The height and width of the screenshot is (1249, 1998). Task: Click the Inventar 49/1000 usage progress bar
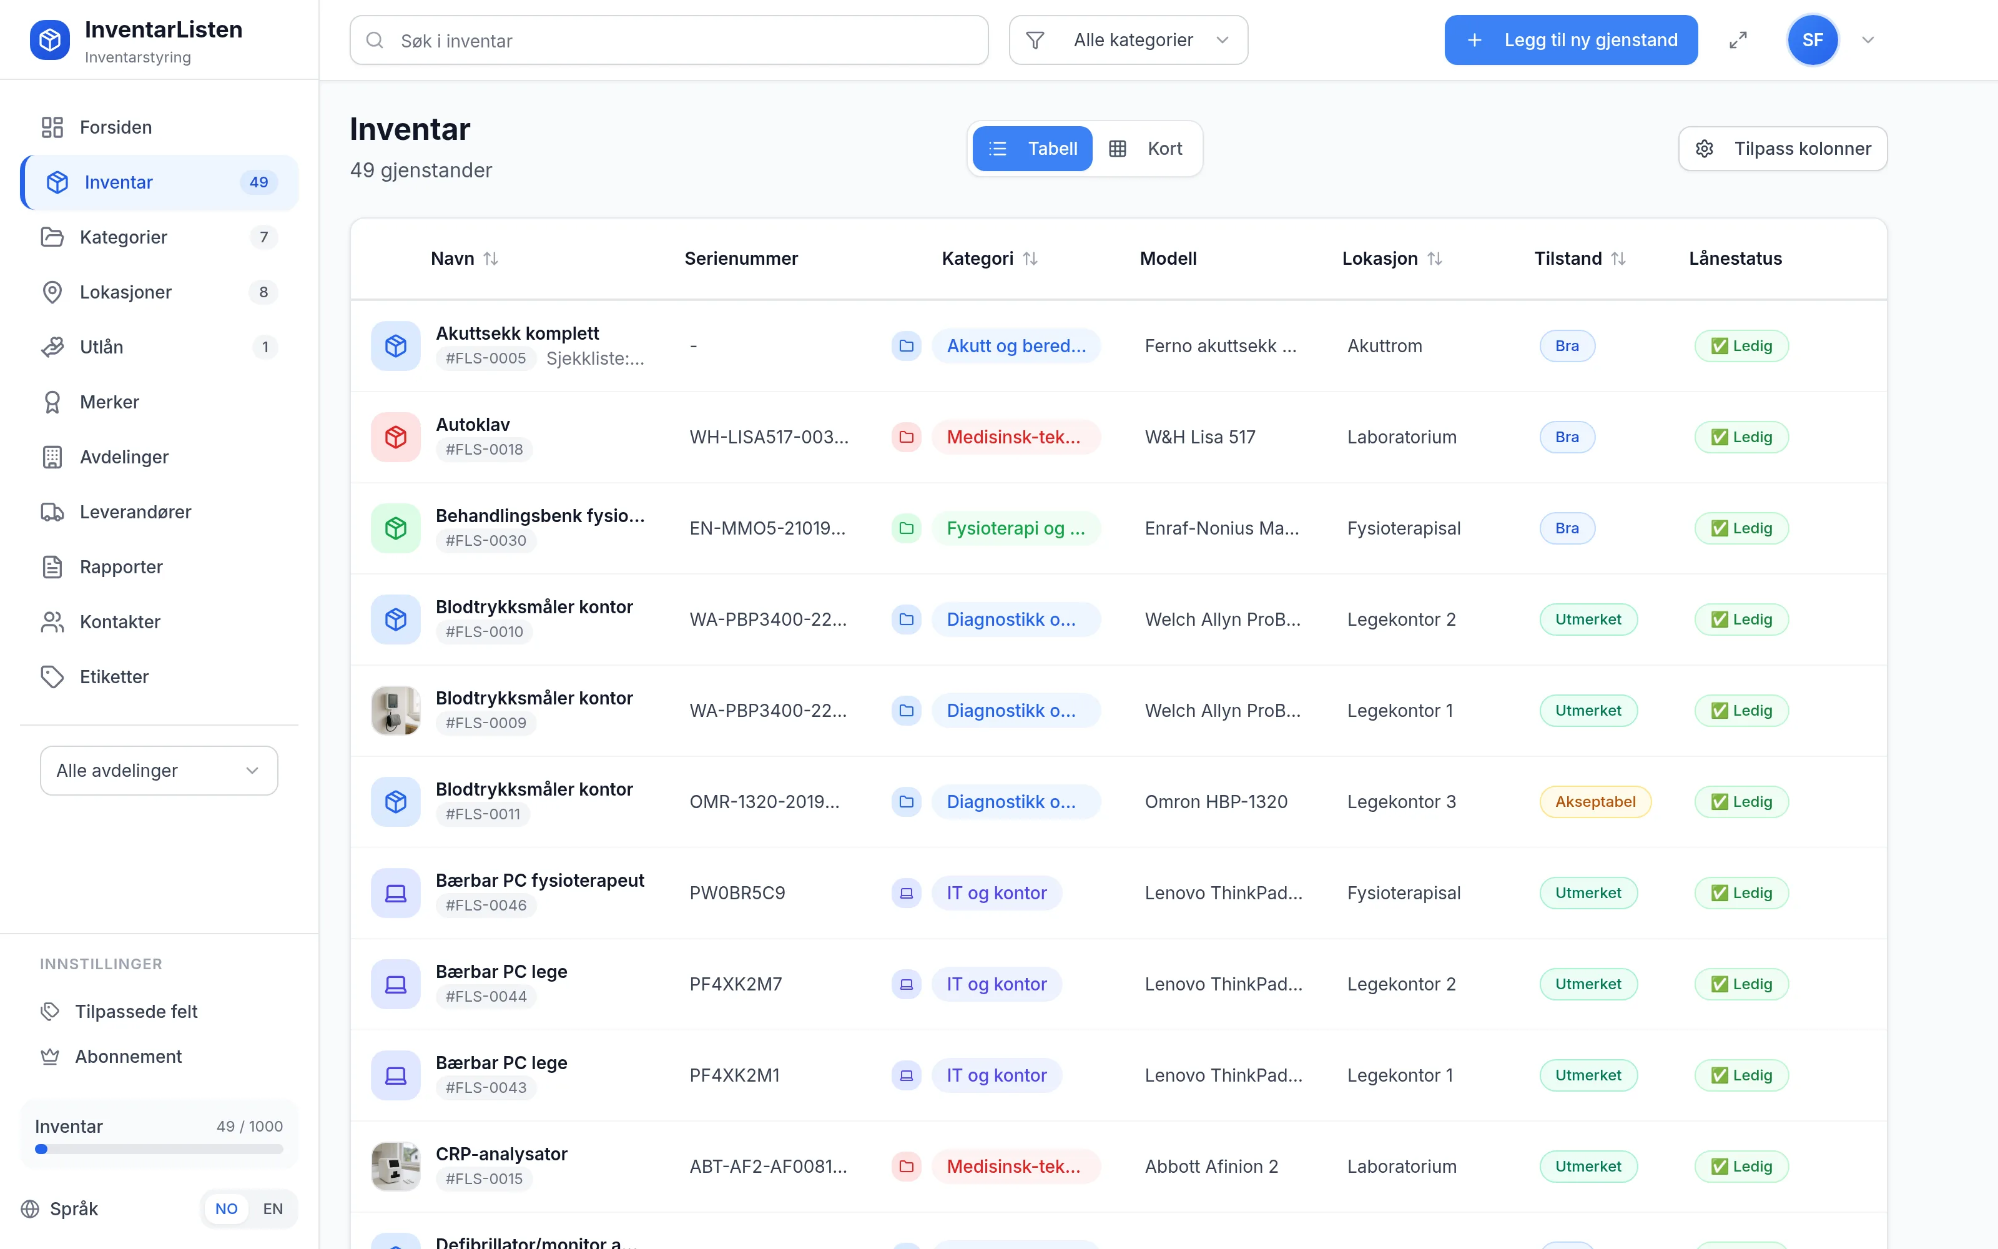[159, 1149]
